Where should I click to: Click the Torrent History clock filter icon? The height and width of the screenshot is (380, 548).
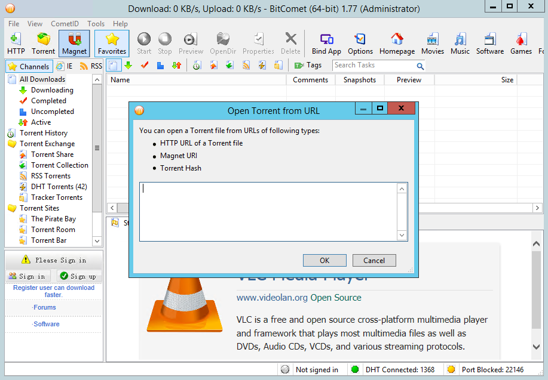tap(197, 65)
